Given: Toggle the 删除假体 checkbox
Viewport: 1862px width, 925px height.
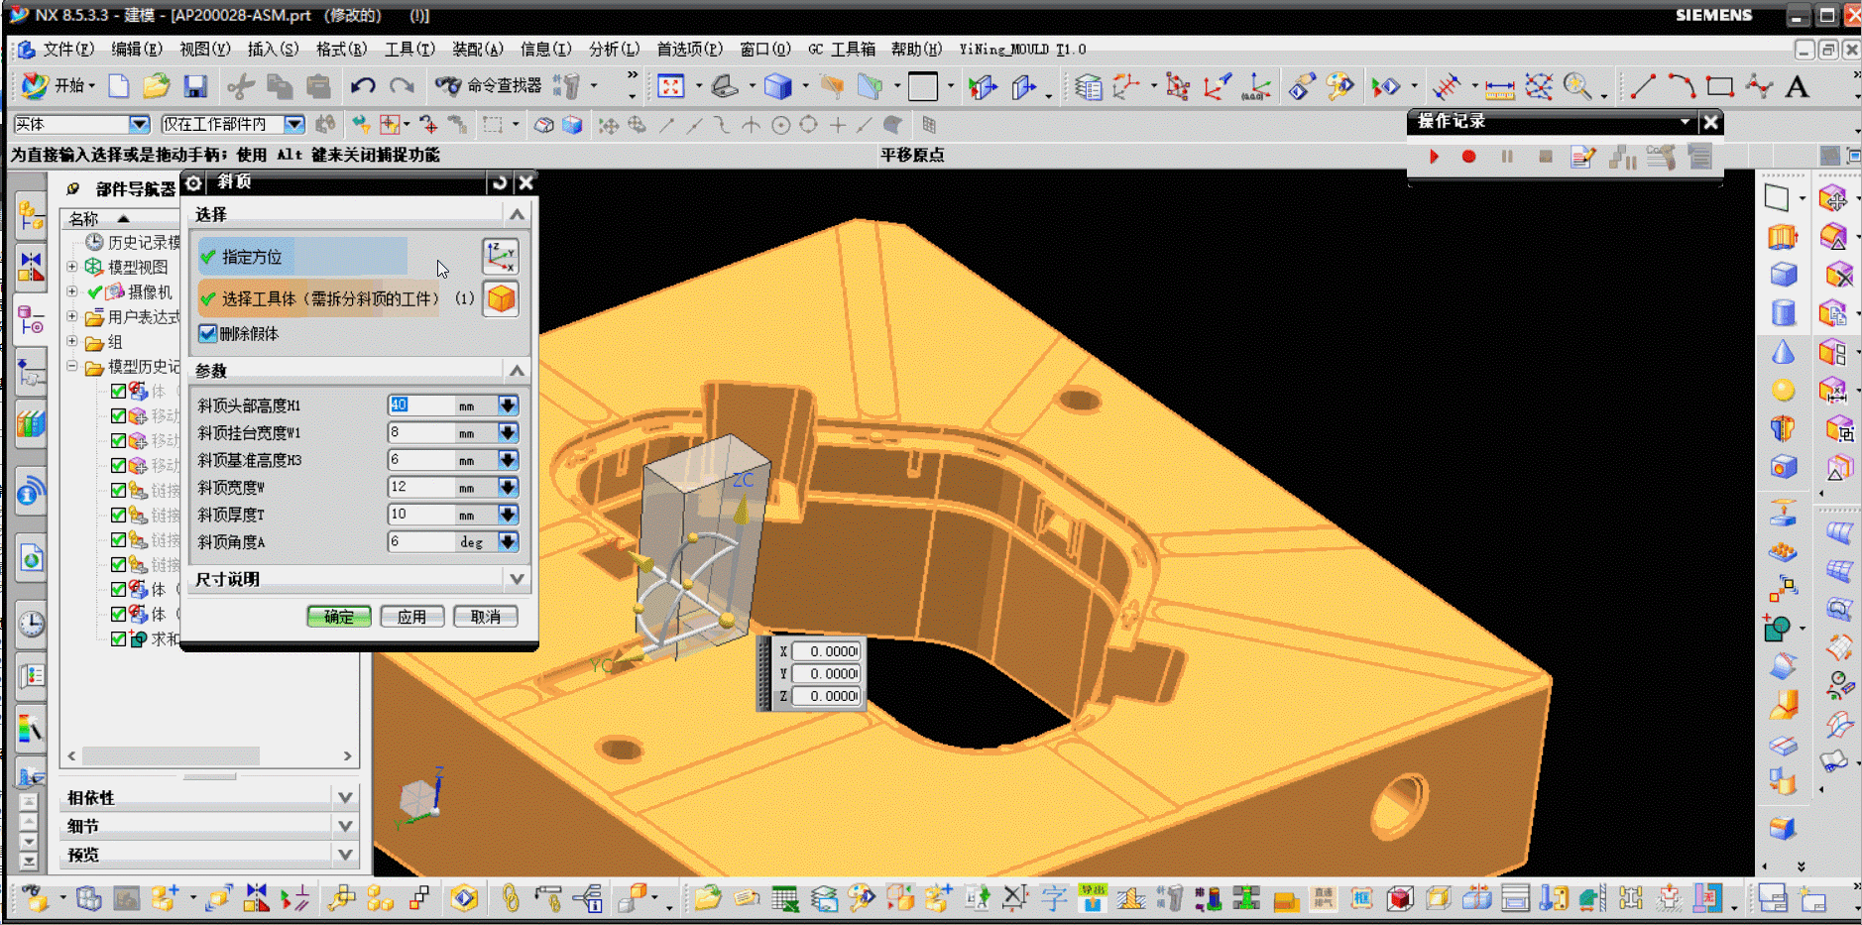Looking at the screenshot, I should point(208,334).
